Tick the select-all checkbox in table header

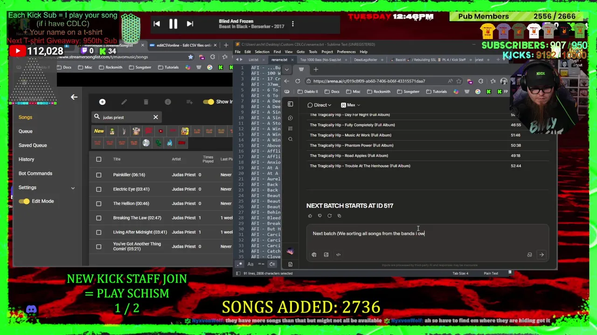98,159
